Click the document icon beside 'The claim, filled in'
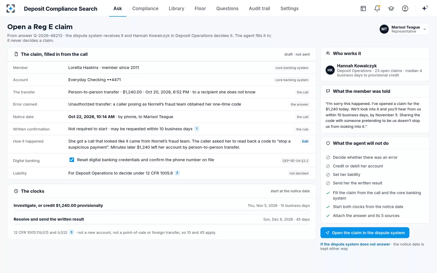The height and width of the screenshot is (273, 437). click(x=16, y=54)
